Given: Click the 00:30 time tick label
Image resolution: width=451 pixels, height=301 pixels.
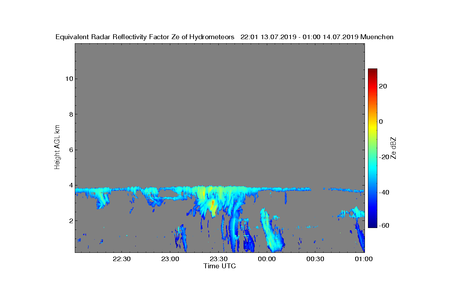Looking at the screenshot, I should [315, 259].
